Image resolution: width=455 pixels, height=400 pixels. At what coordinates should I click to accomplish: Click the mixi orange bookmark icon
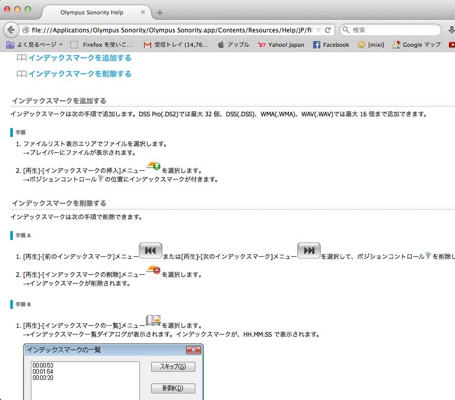pos(361,45)
